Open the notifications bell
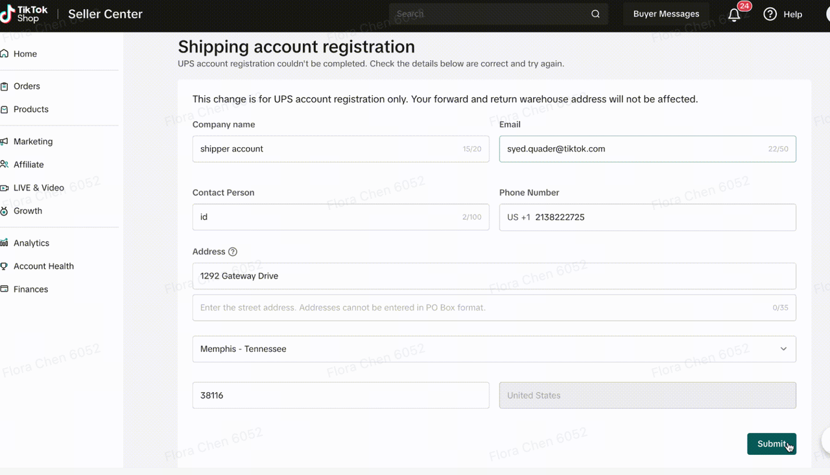Viewport: 830px width, 475px height. click(734, 15)
